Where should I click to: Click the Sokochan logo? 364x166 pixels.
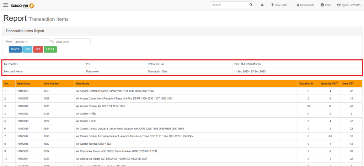23,5
